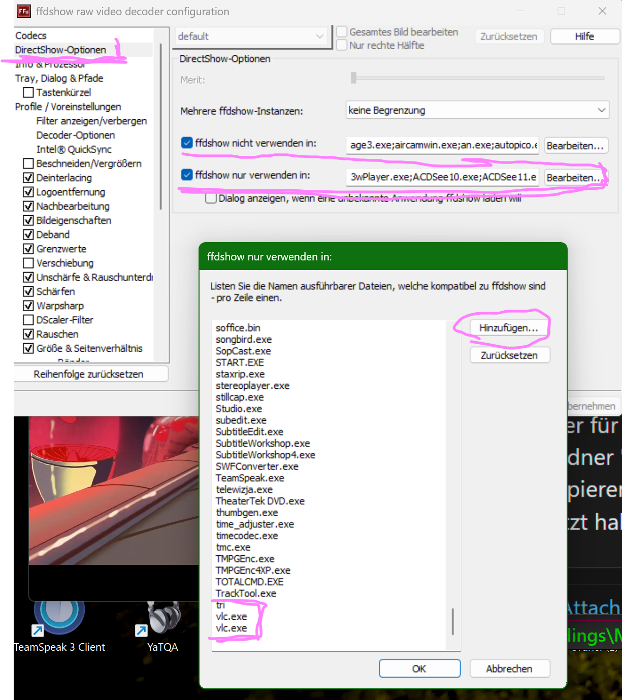Viewport: 622px width, 700px height.
Task: Enable Dialog anzeigen for unknown applications
Action: [211, 198]
